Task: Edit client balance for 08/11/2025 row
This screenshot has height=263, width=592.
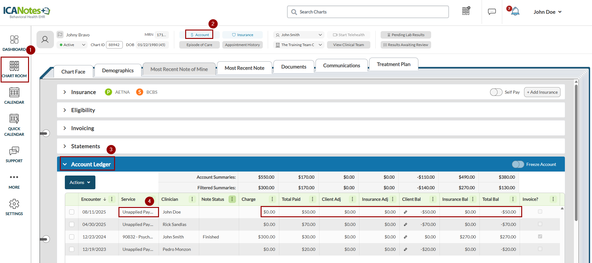Action: [x=406, y=212]
